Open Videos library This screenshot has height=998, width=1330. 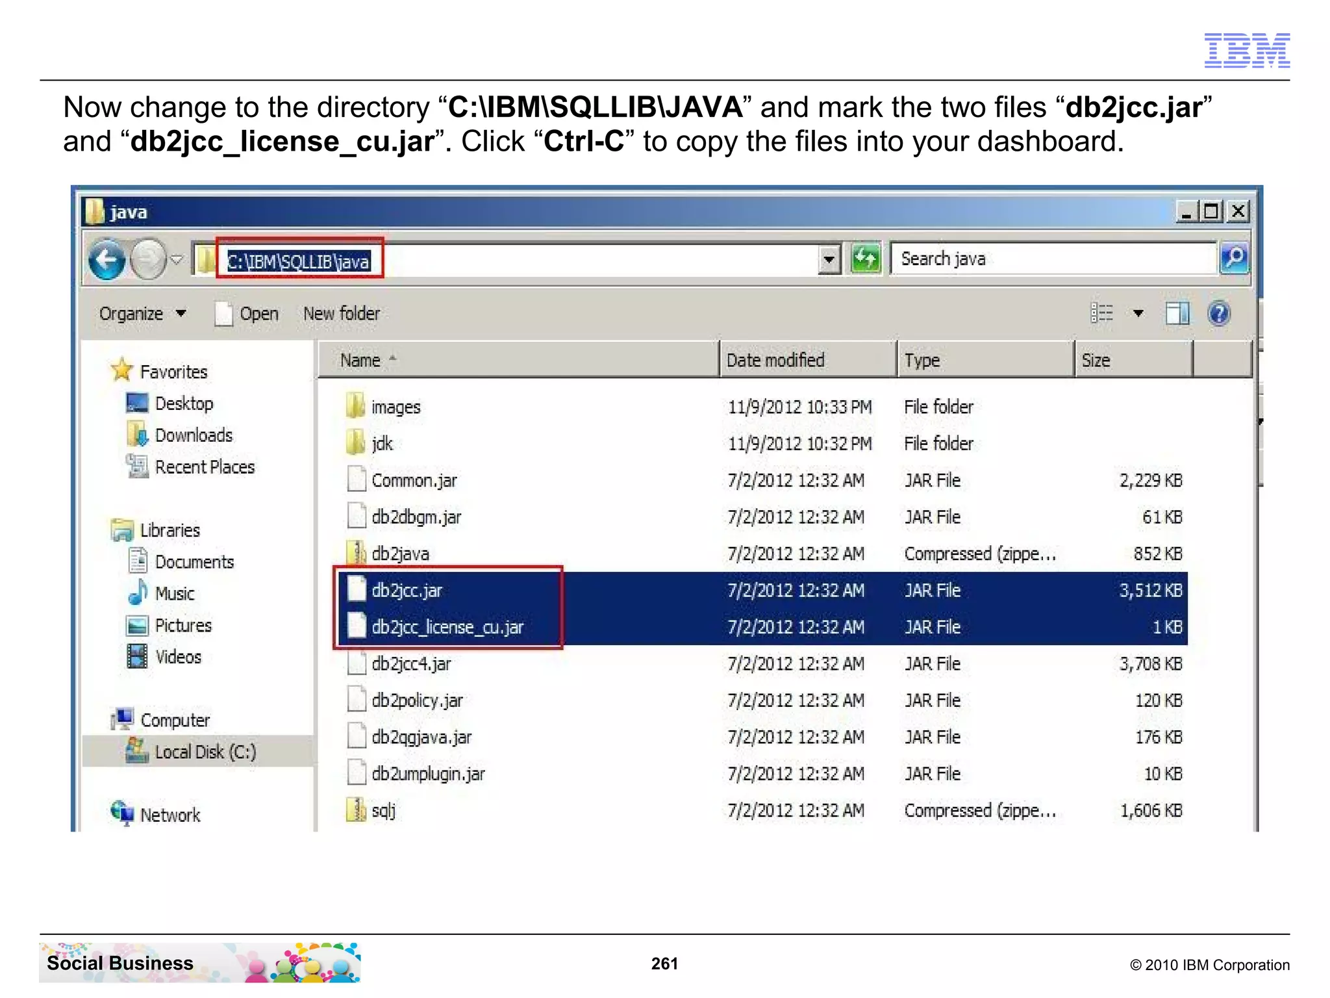point(164,657)
